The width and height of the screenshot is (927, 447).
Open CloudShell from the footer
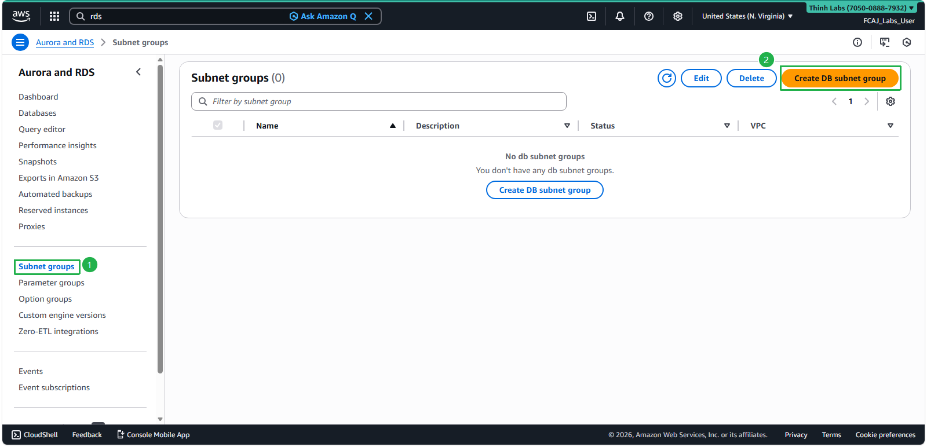tap(35, 435)
